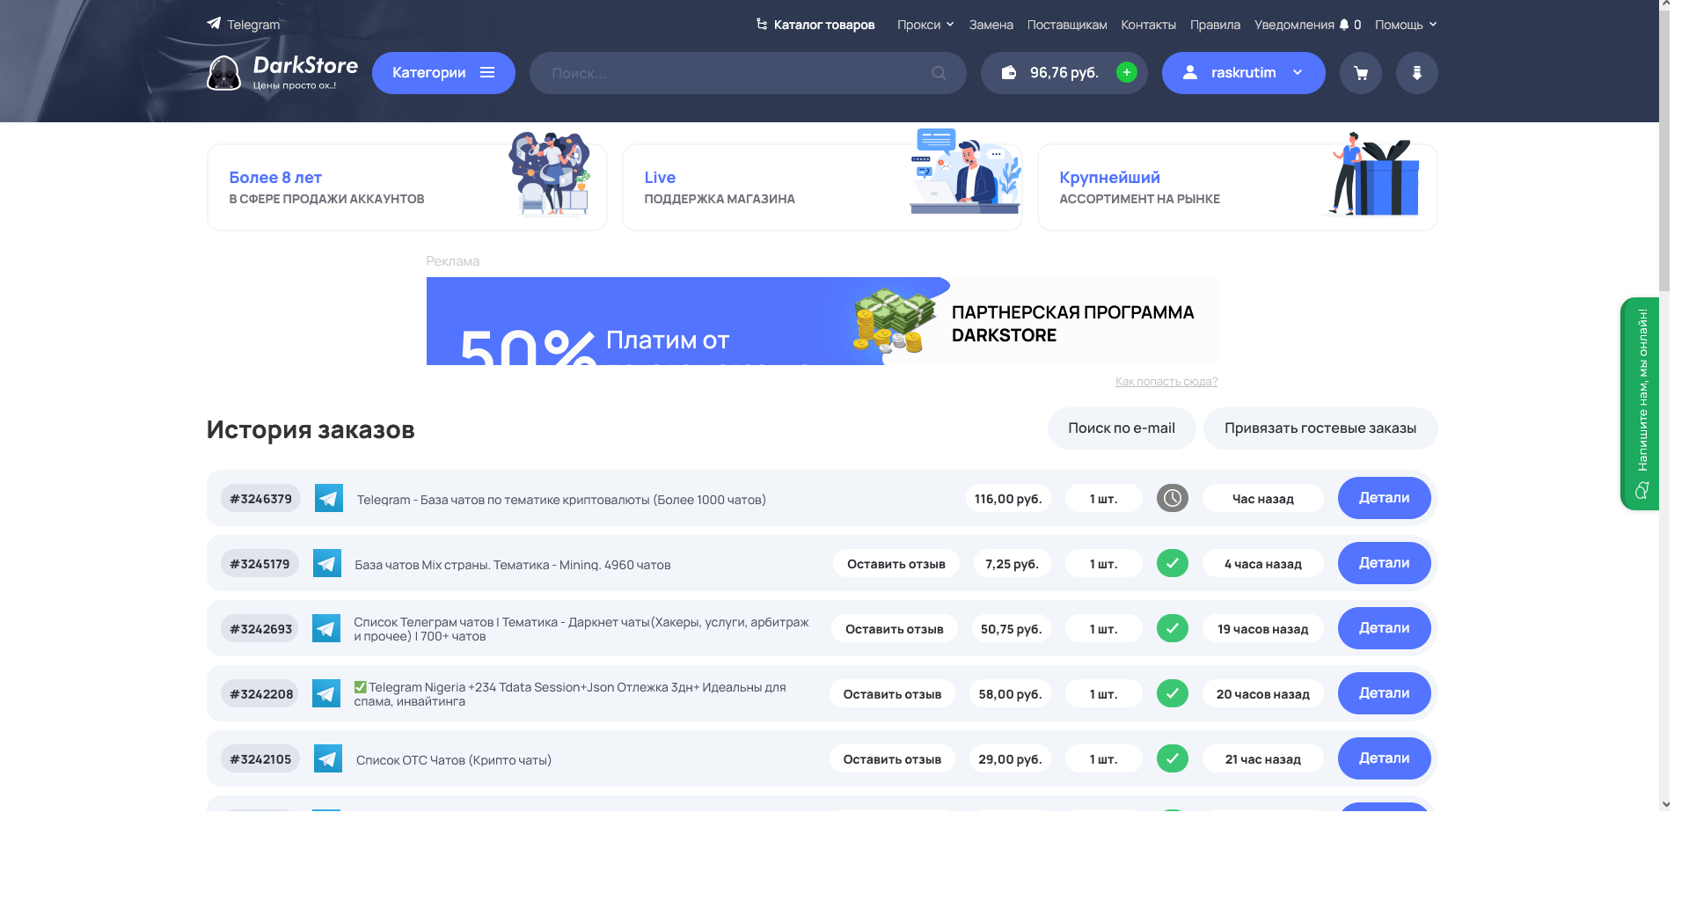This screenshot has width=1689, height=915.
Task: Click green checkmark status of order #3245179
Action: (x=1172, y=564)
